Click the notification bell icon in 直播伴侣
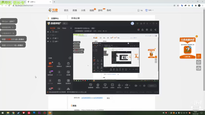205x115 pixels. [x=151, y=30]
